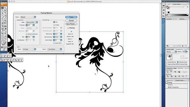Viewport: 190px width, 107px height.
Task: Click the Trace button
Action: tap(71, 17)
